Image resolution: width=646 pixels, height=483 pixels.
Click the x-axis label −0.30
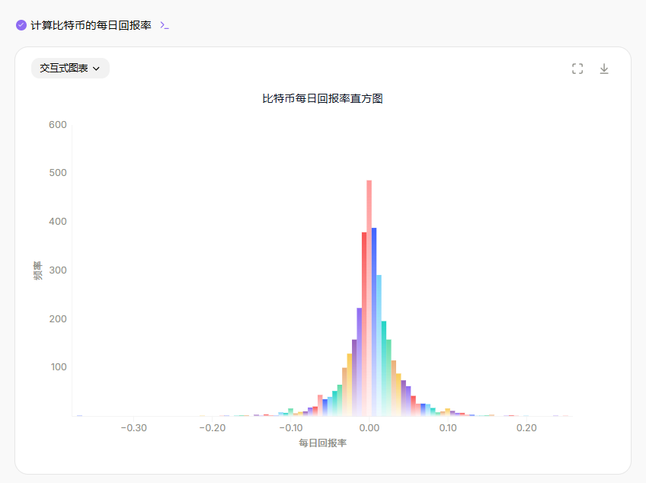click(x=134, y=428)
